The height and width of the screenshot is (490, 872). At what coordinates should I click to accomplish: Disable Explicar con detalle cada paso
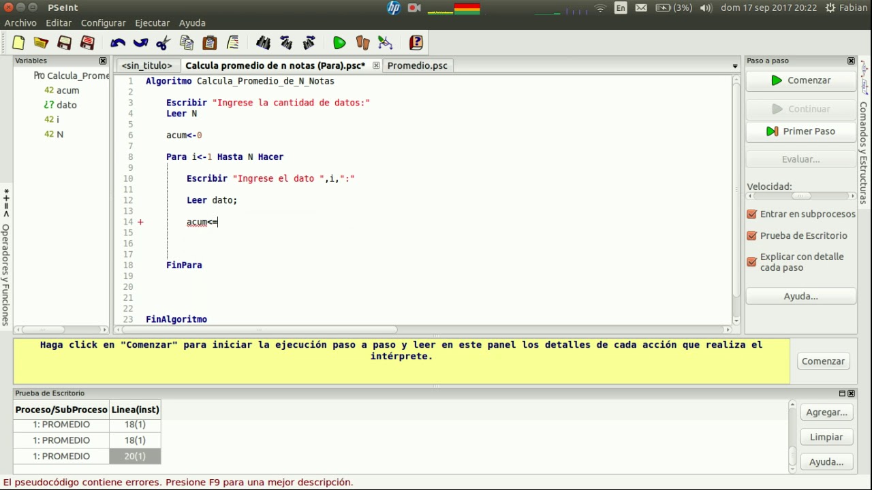[752, 261]
